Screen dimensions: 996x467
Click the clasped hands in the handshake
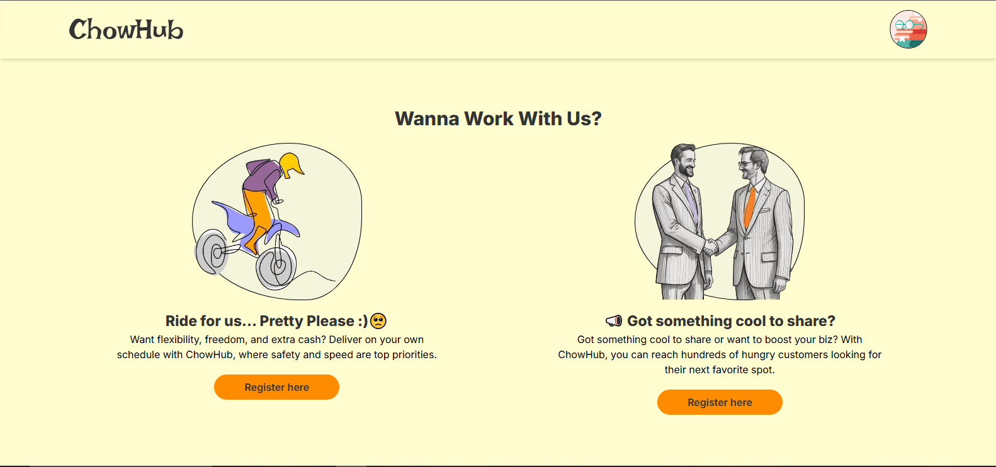711,246
